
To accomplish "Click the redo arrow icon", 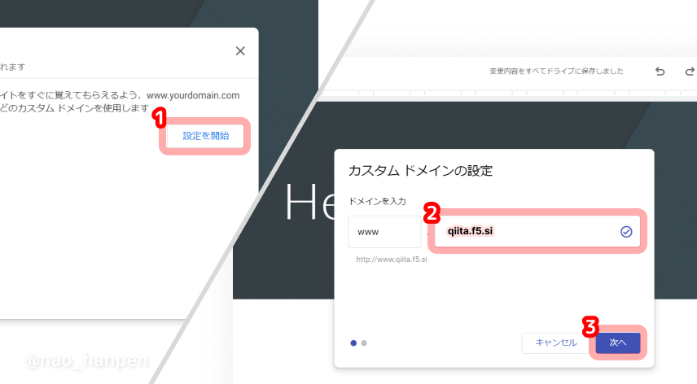I will (690, 71).
